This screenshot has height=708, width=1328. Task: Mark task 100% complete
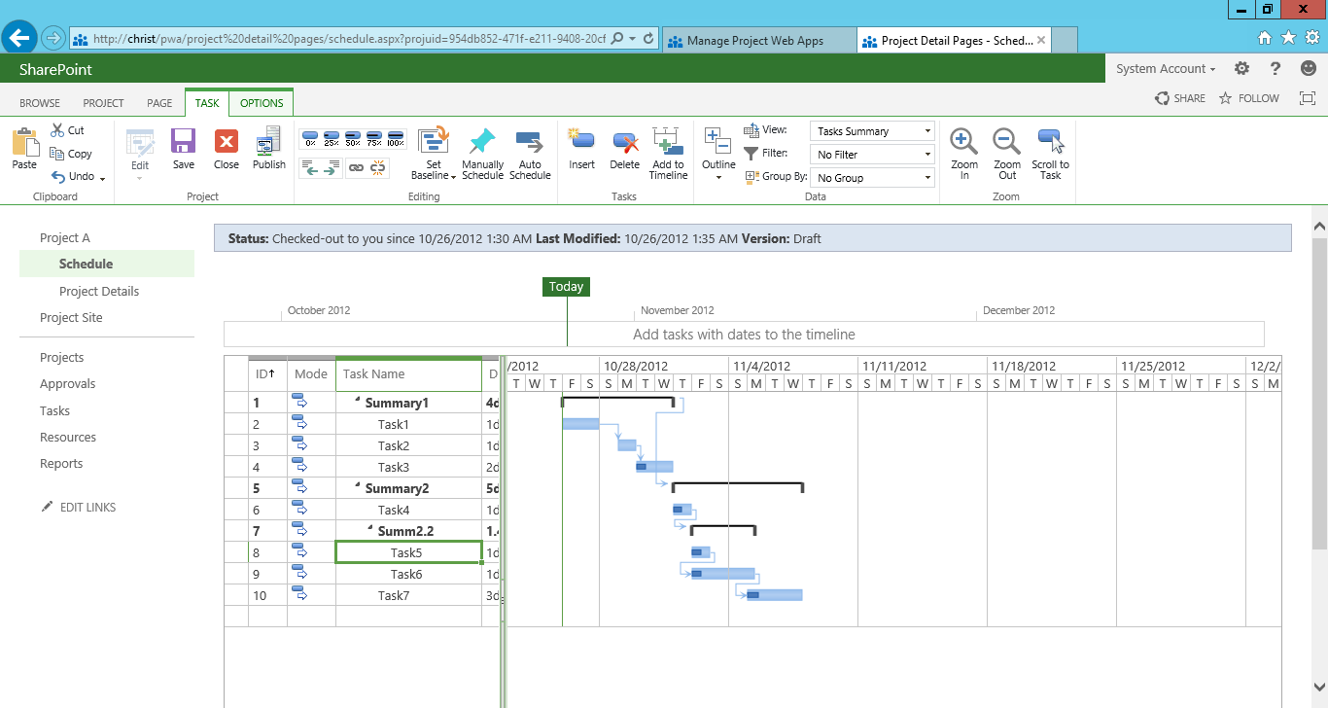pyautogui.click(x=396, y=138)
